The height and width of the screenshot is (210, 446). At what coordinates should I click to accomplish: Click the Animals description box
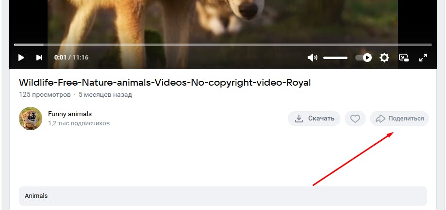tap(223, 196)
